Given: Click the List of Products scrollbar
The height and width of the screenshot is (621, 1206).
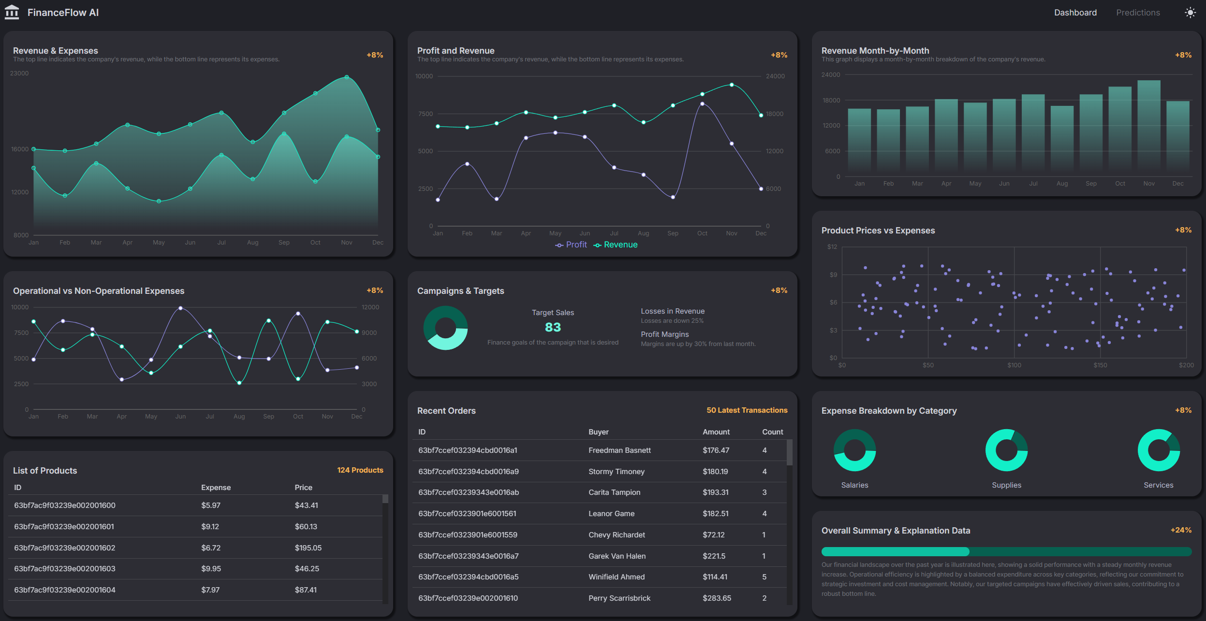Looking at the screenshot, I should click(x=385, y=499).
